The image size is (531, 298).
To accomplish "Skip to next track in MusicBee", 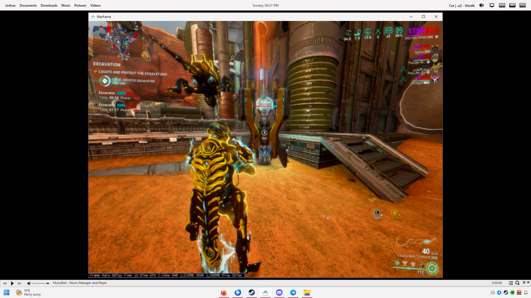I will (19, 283).
